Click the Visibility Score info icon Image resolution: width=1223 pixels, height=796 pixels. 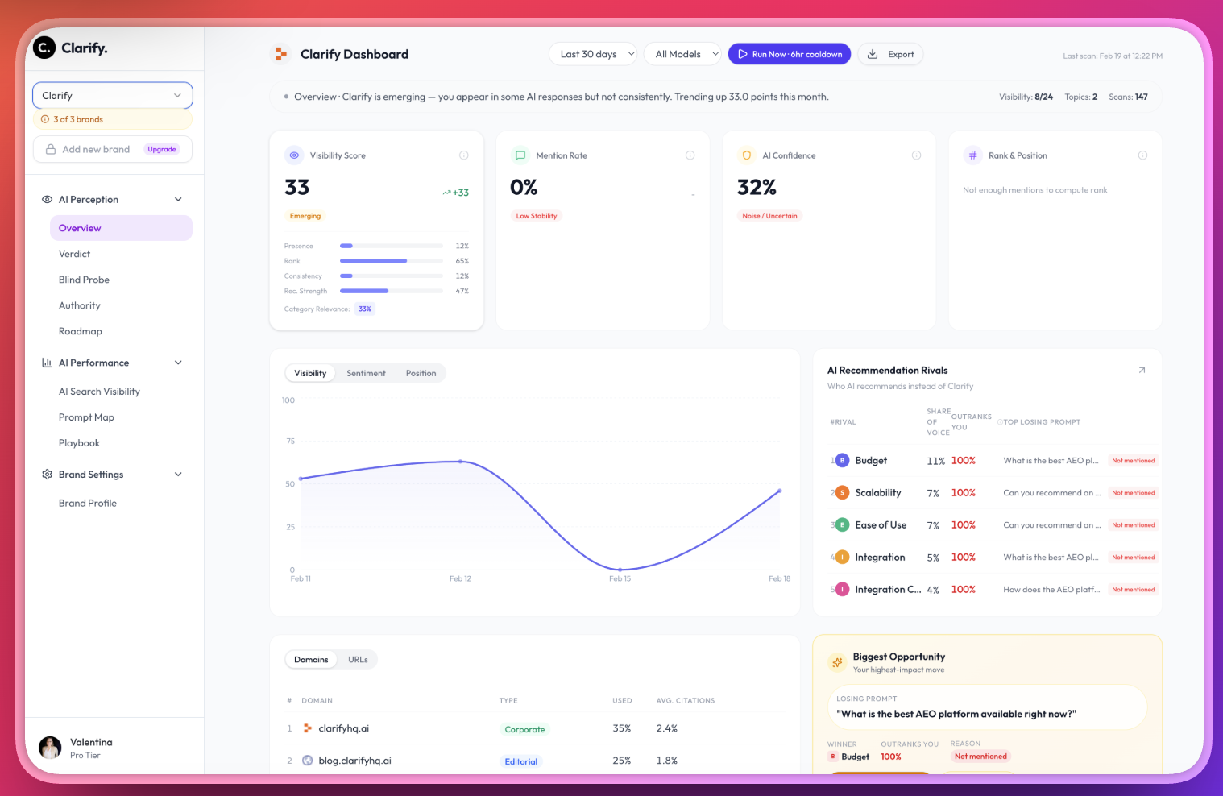(x=463, y=155)
